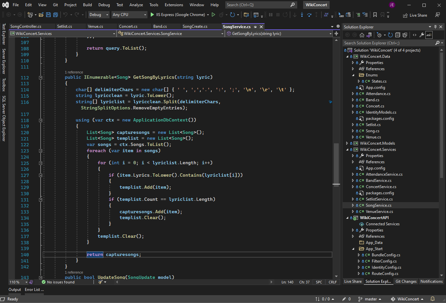The height and width of the screenshot is (303, 446).
Task: Click the View Code icon in Solution Explorer
Action: click(x=415, y=35)
